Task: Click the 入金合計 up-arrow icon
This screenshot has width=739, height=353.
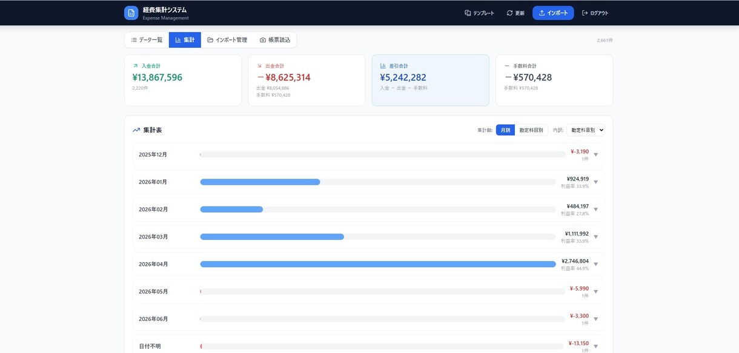Action: (x=135, y=65)
